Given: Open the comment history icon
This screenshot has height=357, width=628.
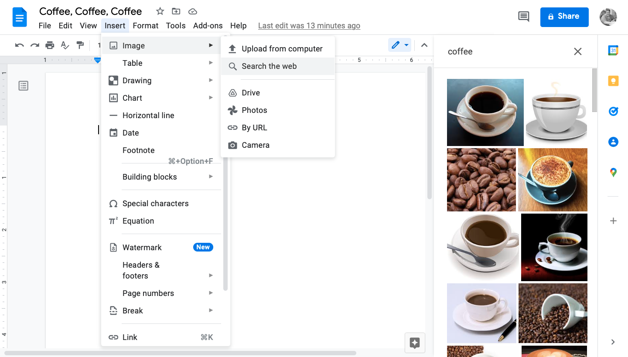Looking at the screenshot, I should pyautogui.click(x=523, y=17).
